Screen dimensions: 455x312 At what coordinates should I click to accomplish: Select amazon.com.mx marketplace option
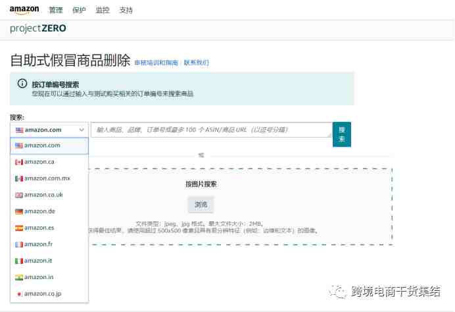click(49, 178)
